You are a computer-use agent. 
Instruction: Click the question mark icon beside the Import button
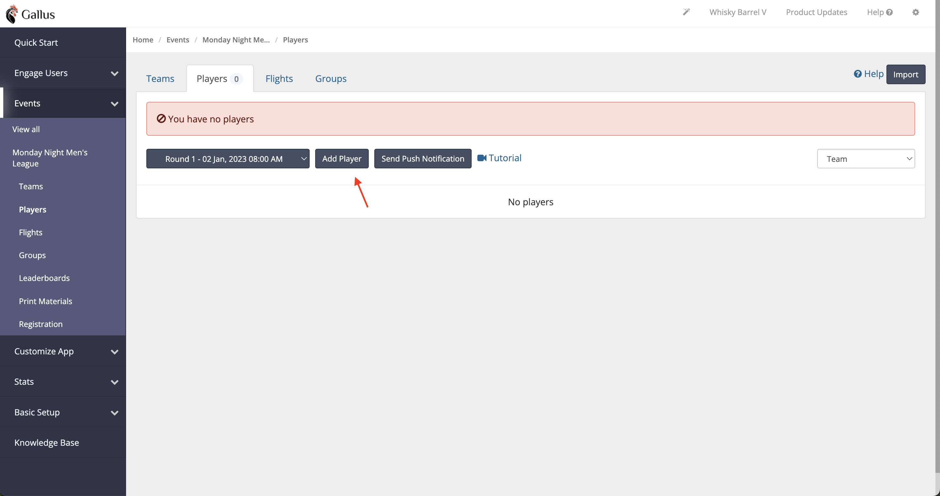click(x=858, y=74)
